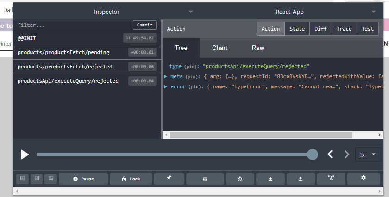389x197 pixels.
Task: Step forward with the right chevron
Action: coord(347,154)
